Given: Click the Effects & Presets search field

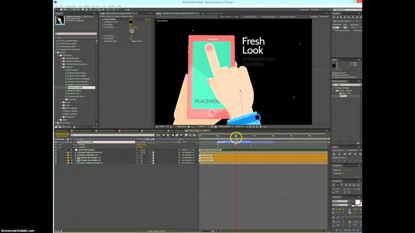Looking at the screenshot, I should 347,85.
